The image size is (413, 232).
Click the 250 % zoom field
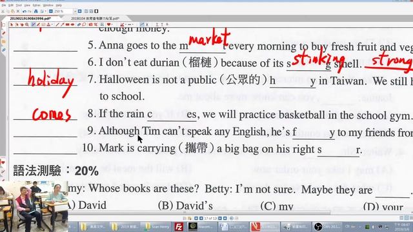(63, 12)
